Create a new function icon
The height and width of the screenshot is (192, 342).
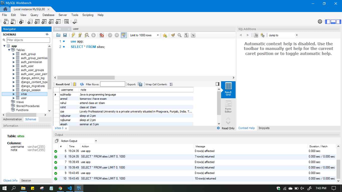[58, 21]
